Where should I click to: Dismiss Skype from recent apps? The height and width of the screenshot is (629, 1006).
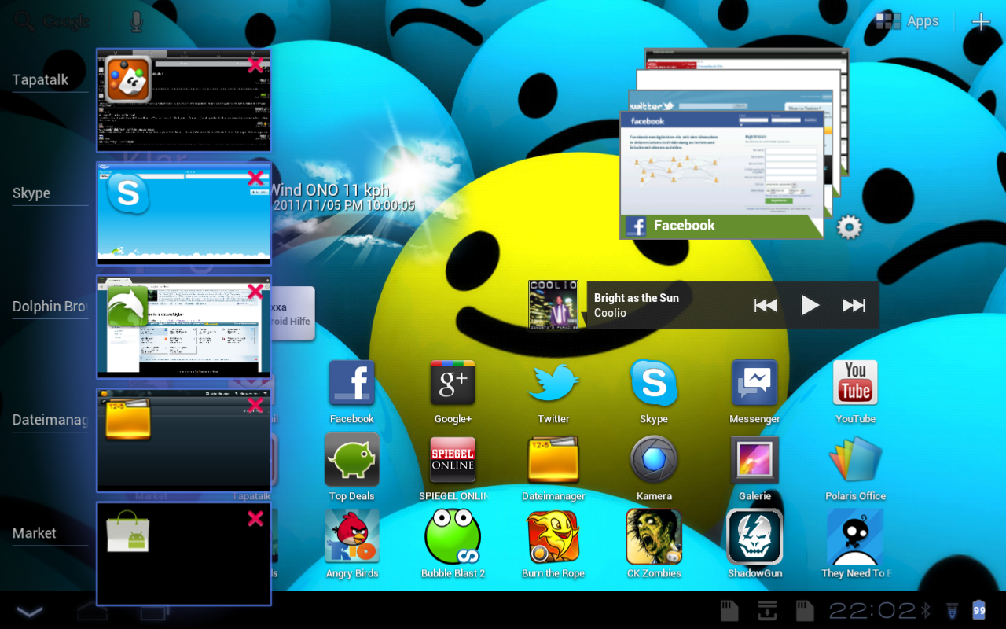point(255,178)
